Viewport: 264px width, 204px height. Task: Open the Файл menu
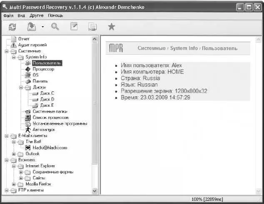[x=8, y=15]
